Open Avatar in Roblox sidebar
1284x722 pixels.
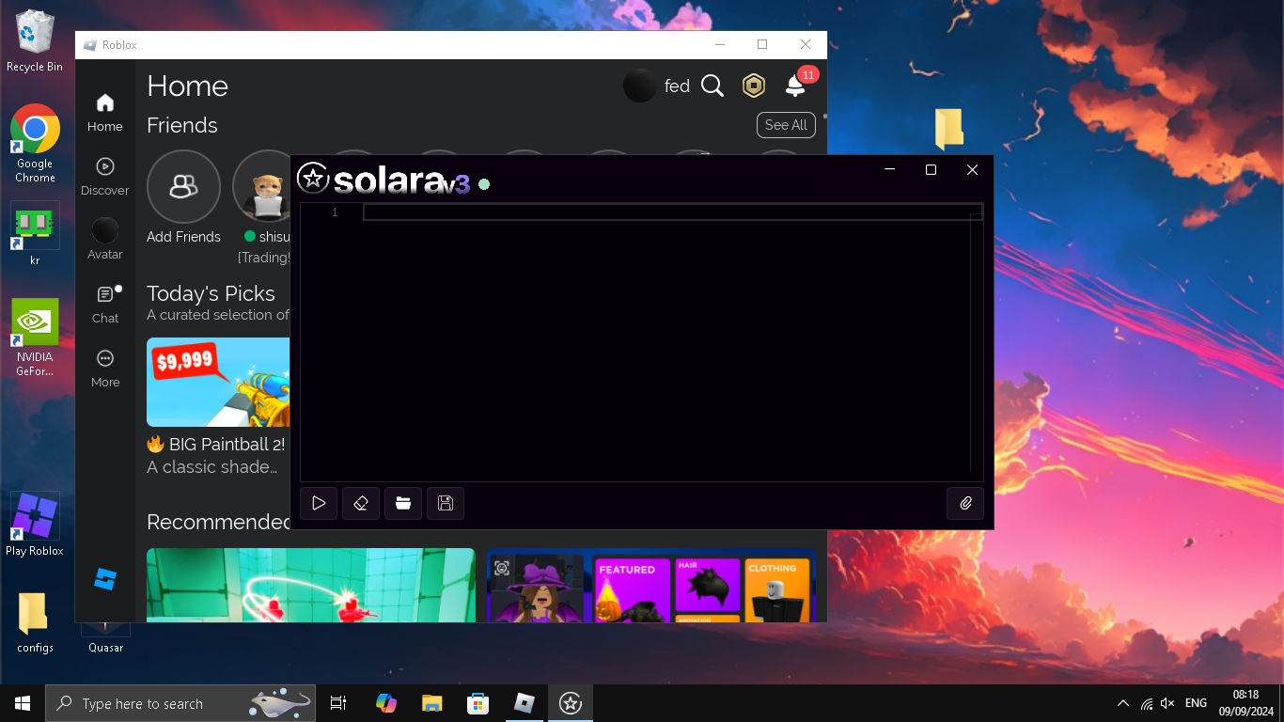tap(105, 240)
